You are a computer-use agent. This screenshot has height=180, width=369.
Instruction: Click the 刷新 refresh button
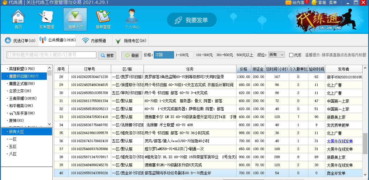(132, 55)
